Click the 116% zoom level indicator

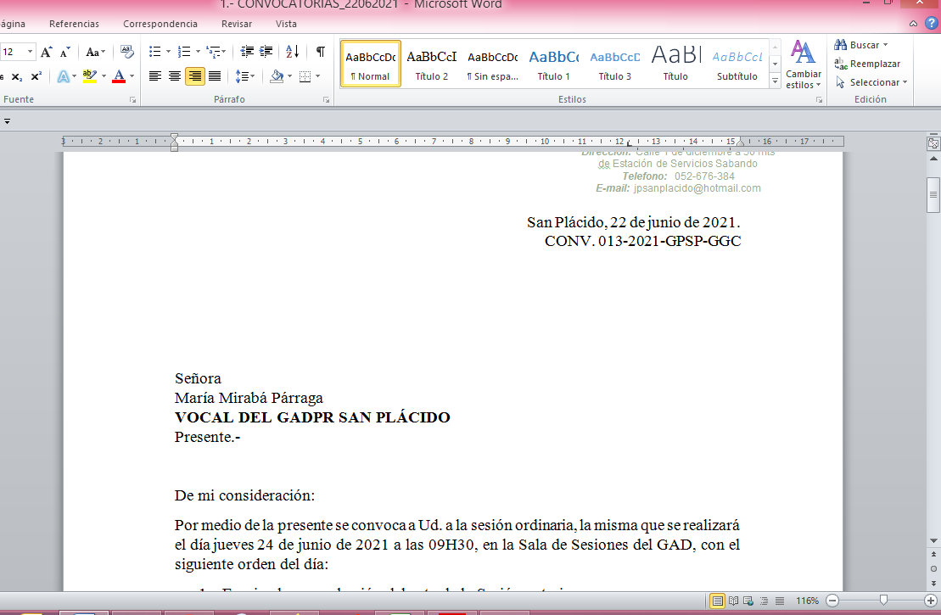coord(807,601)
